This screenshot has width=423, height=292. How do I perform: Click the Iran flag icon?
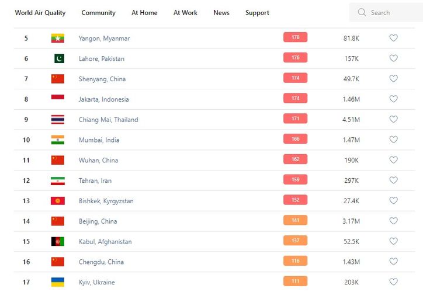(57, 180)
